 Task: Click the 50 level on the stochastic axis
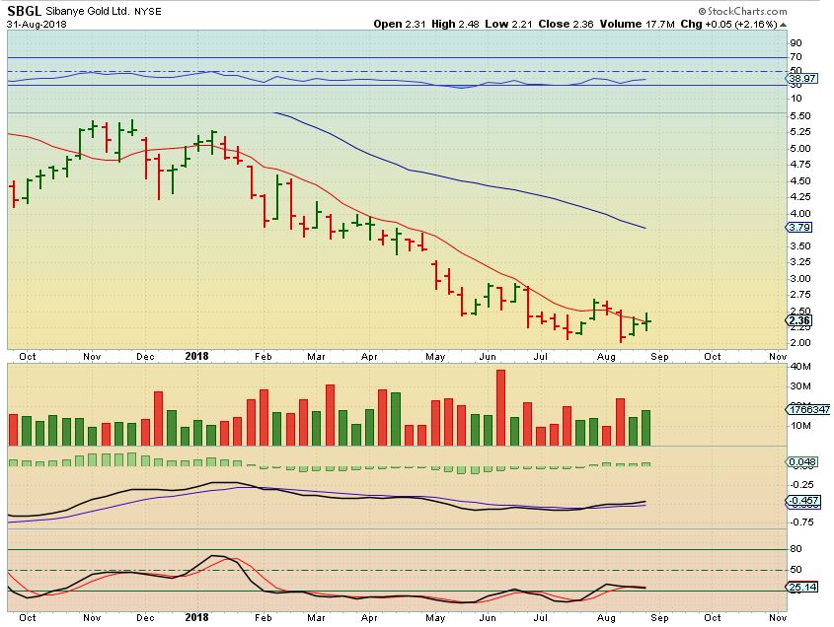click(796, 570)
